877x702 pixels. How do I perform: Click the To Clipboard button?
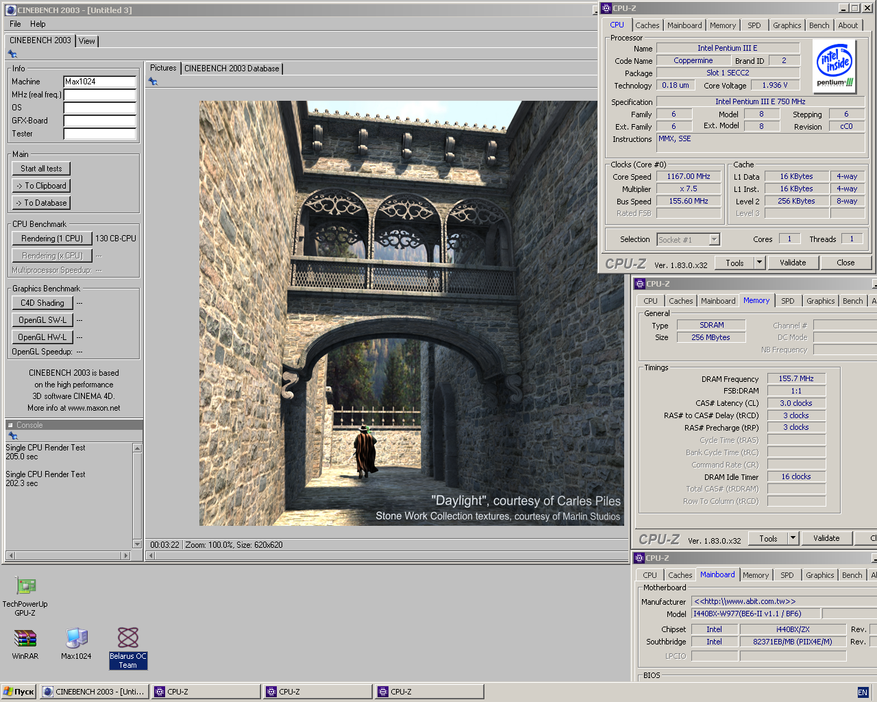(41, 186)
